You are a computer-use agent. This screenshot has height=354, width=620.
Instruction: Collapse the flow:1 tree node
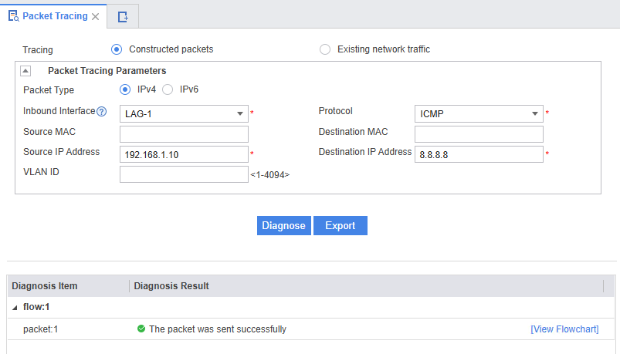(x=15, y=307)
